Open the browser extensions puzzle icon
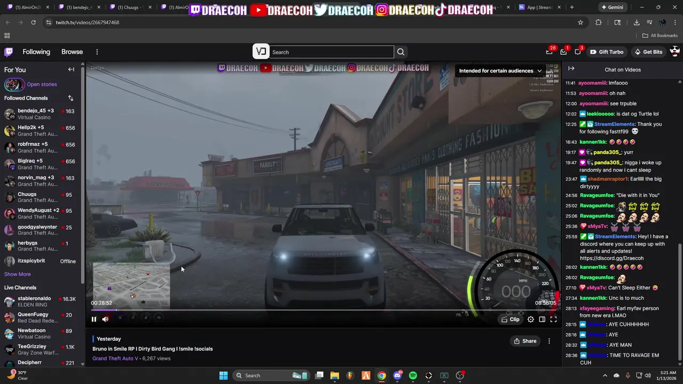 point(598,22)
